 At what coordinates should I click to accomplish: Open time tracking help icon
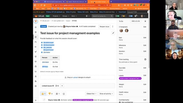[x=145, y=60]
